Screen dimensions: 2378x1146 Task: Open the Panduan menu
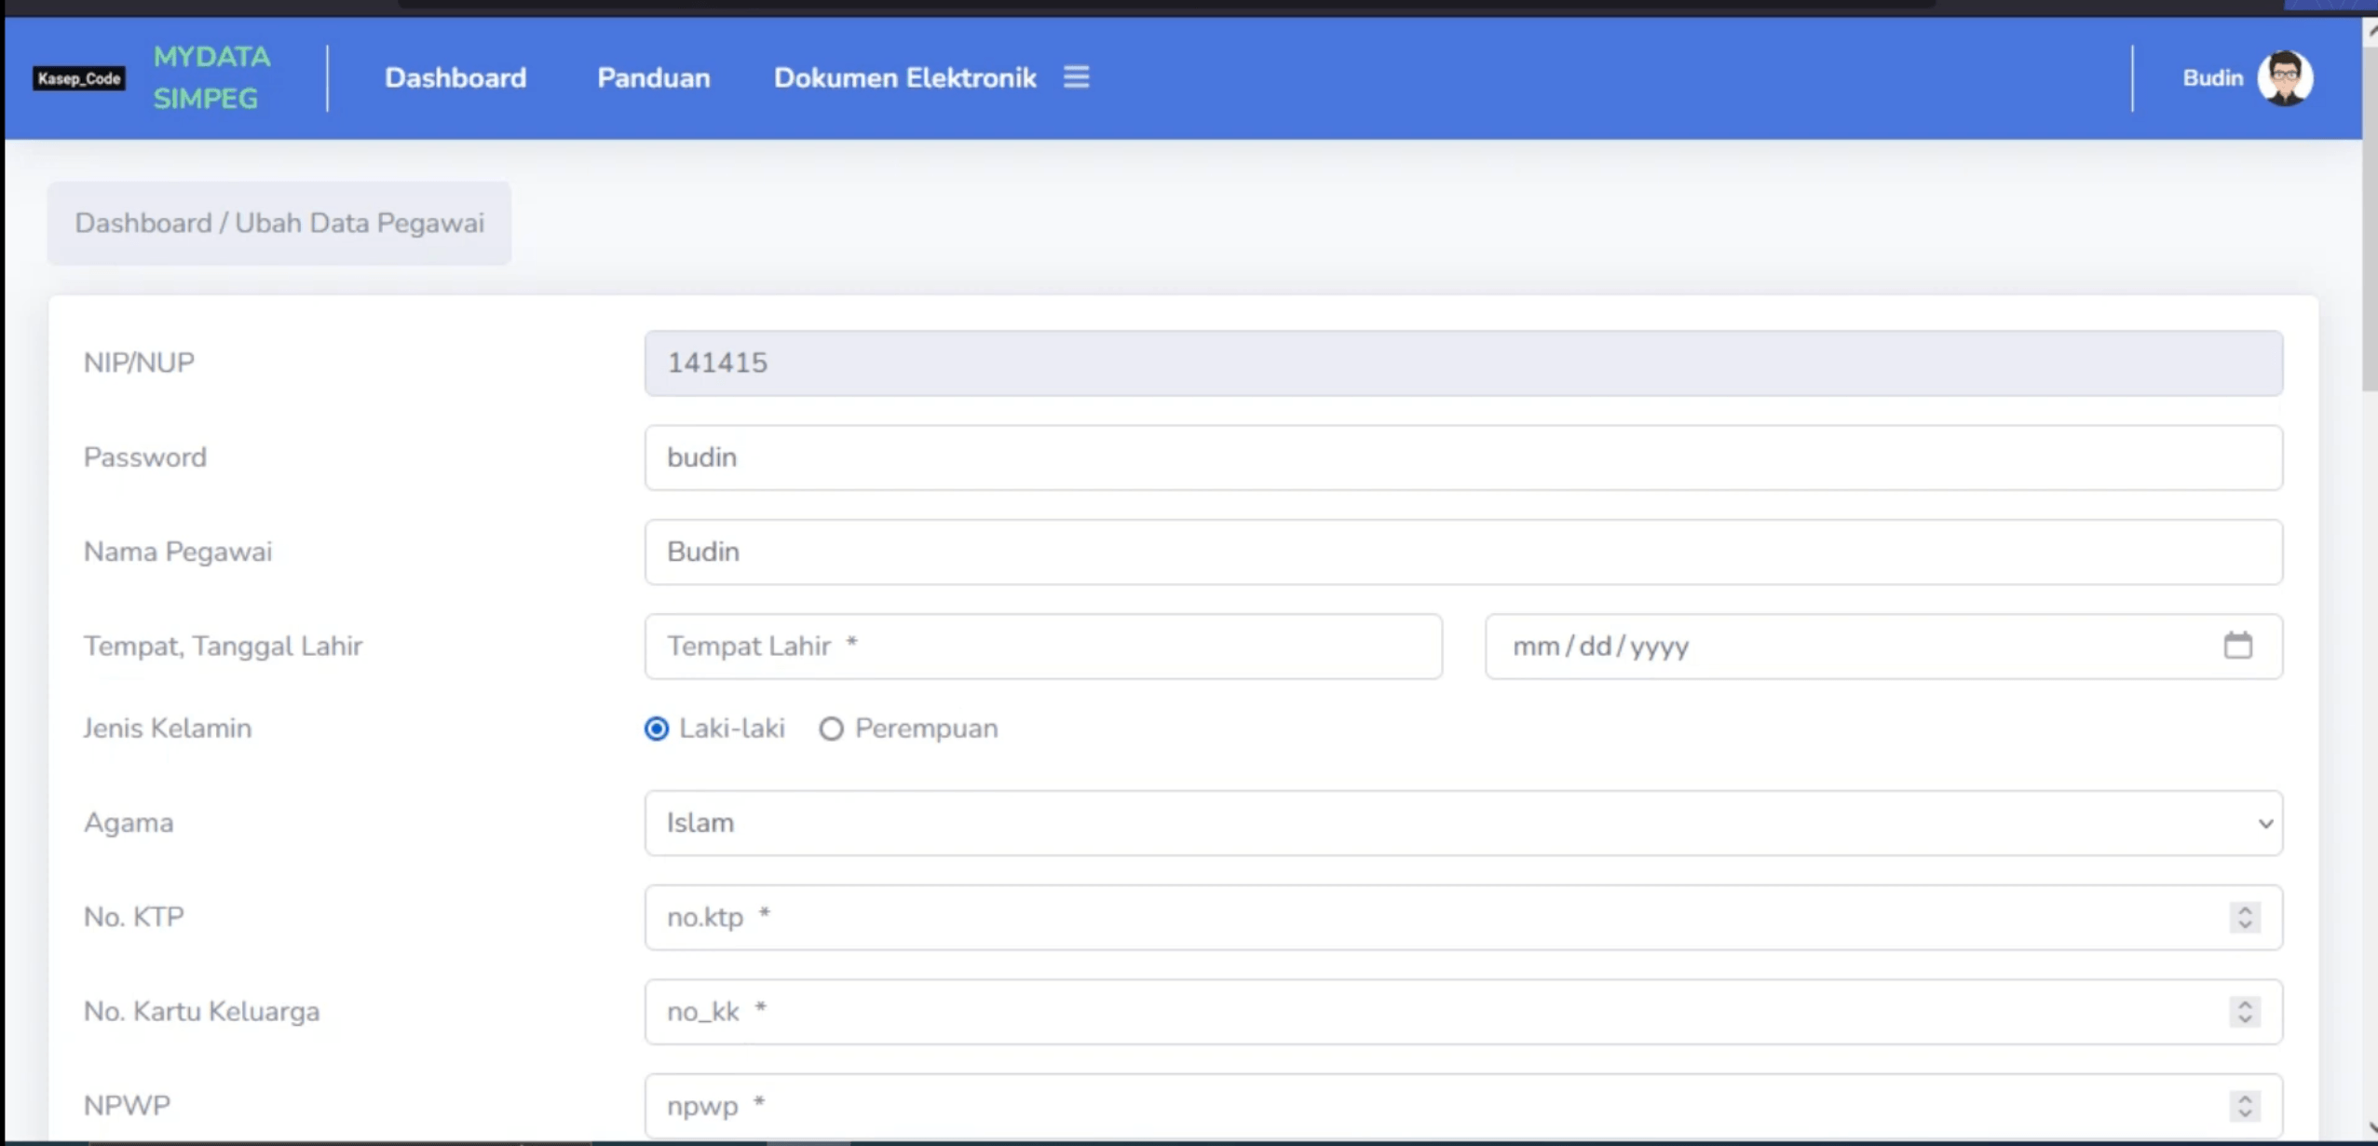click(x=654, y=77)
